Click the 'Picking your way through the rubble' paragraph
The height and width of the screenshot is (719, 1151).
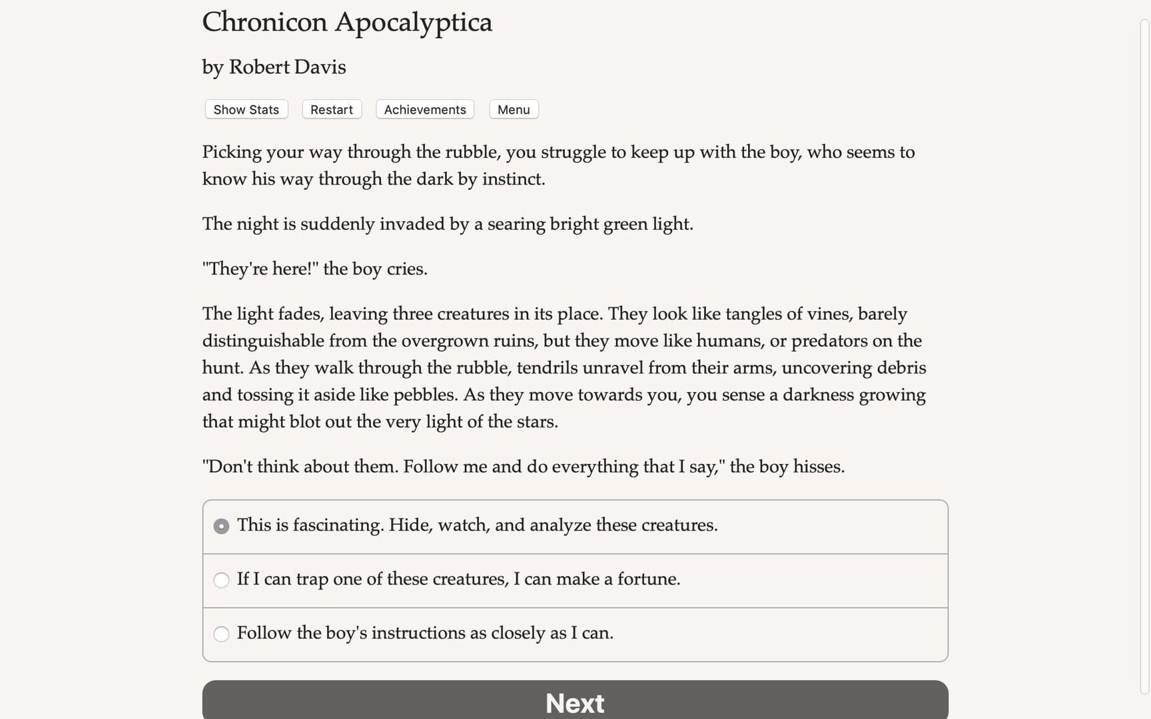point(558,165)
